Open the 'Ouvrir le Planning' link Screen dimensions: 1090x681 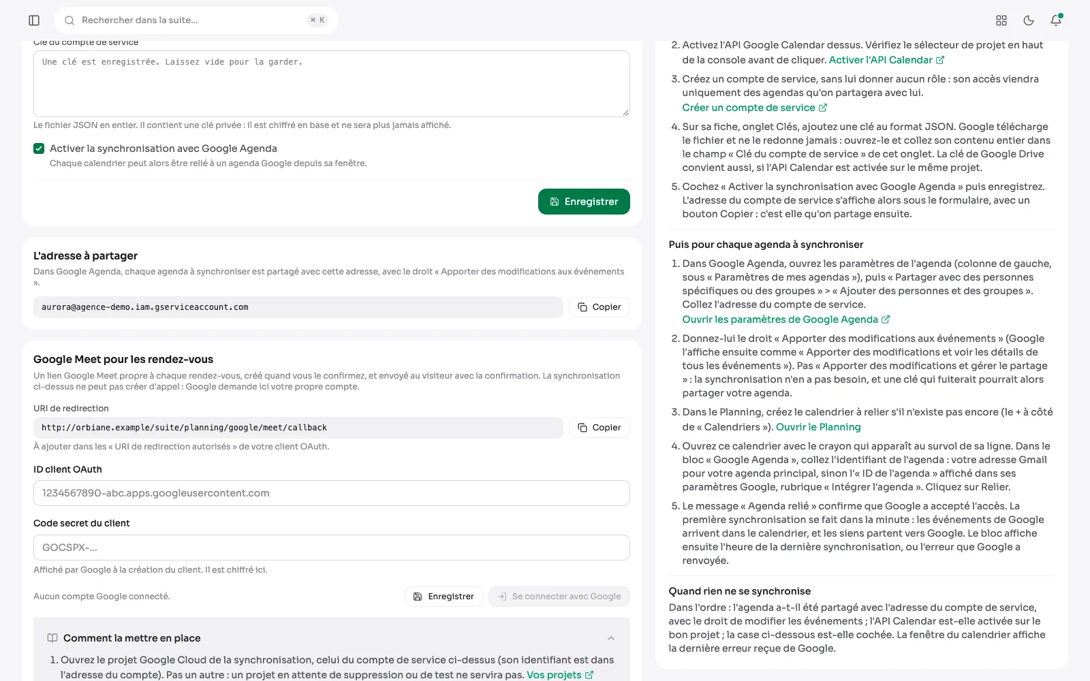coord(818,427)
